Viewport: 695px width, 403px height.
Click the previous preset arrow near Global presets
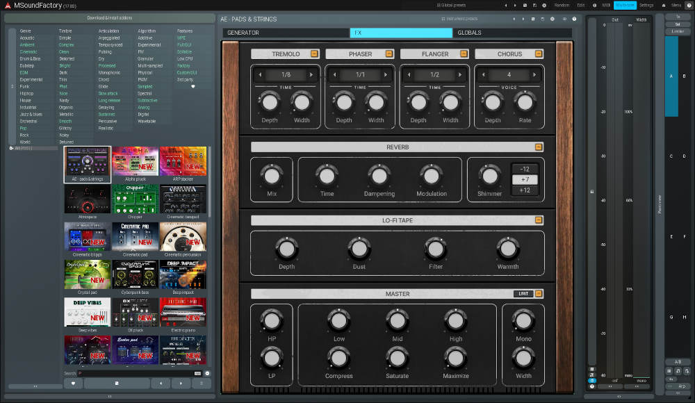pyautogui.click(x=505, y=6)
